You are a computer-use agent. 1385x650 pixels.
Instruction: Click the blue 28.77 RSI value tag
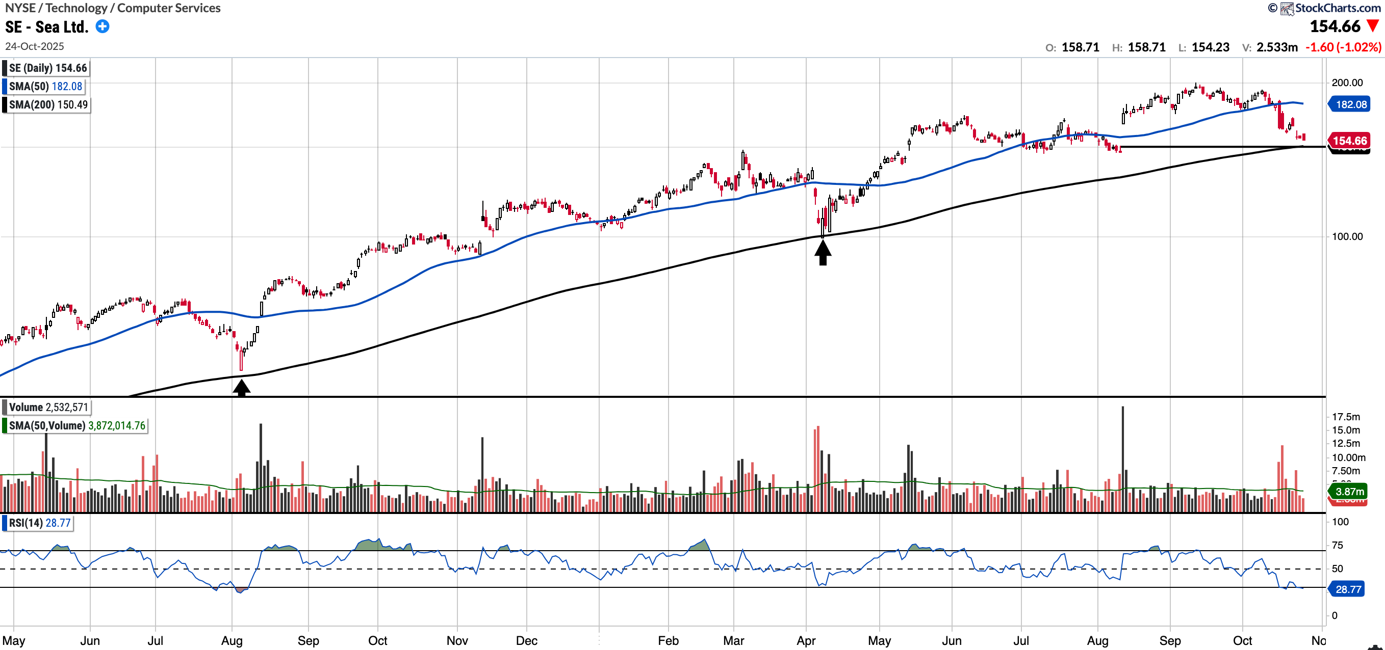tap(1348, 589)
